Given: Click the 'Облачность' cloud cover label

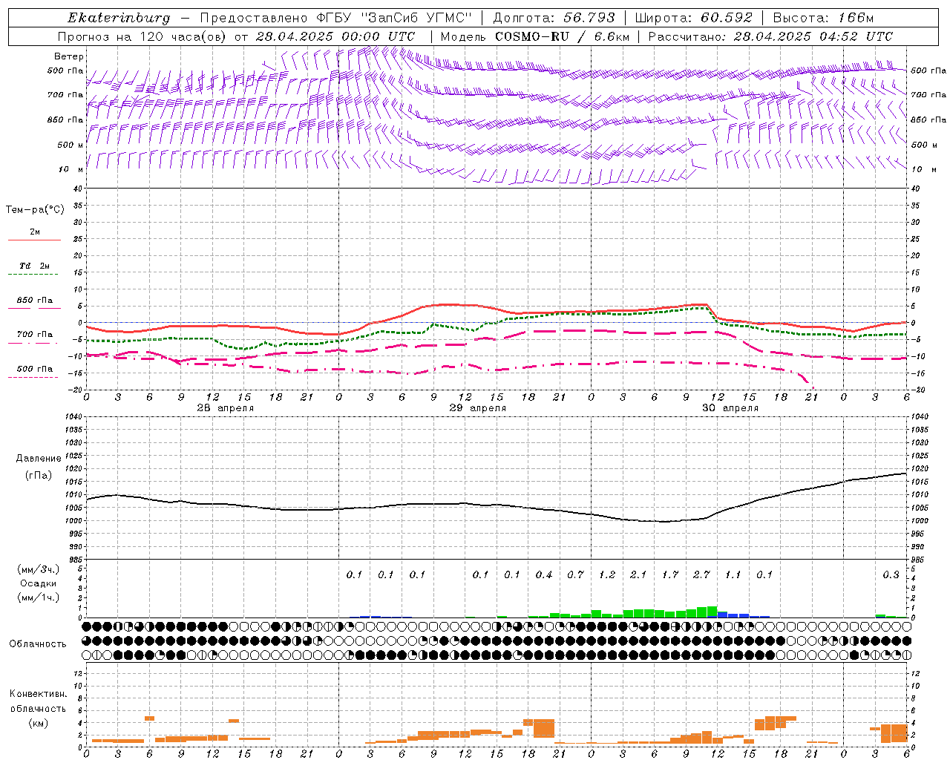Looking at the screenshot, I should pyautogui.click(x=38, y=644).
